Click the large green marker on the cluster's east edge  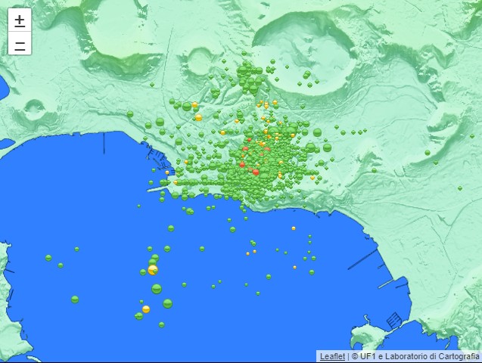[x=327, y=147]
